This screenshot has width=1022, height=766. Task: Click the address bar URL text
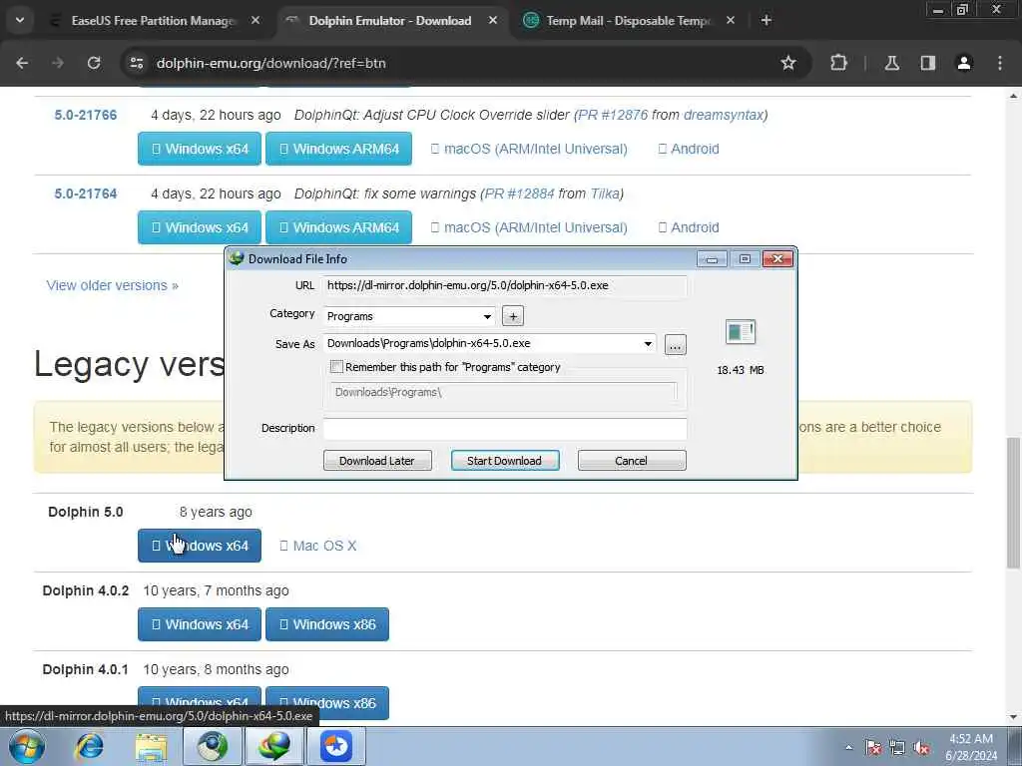[271, 63]
